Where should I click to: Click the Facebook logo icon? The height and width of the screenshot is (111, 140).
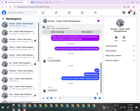(4, 13)
